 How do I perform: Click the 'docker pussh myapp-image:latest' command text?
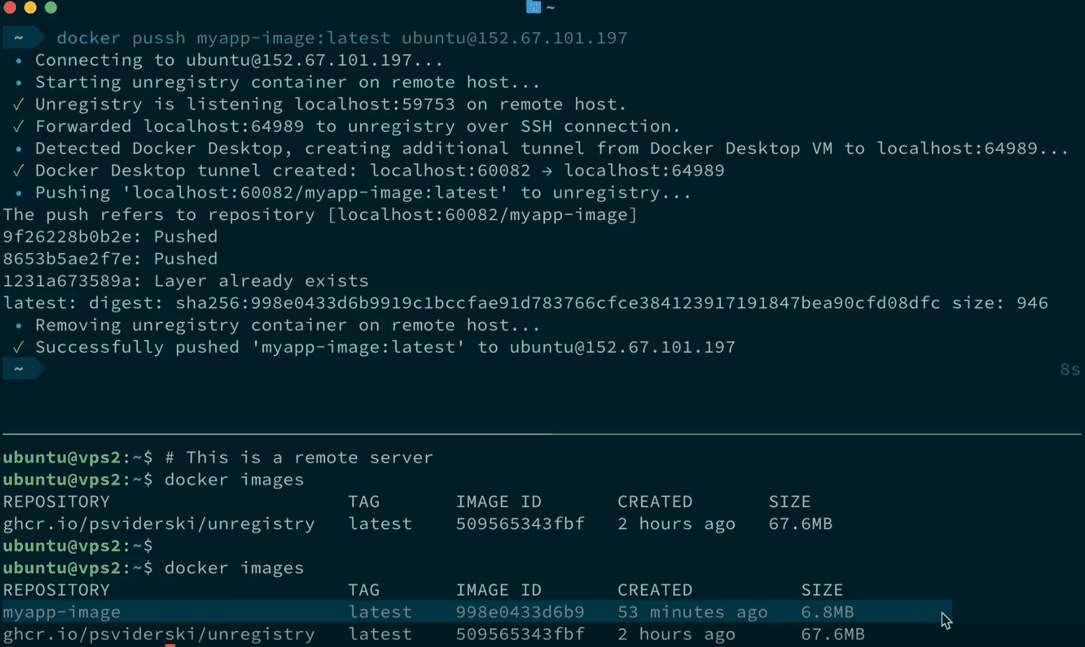point(223,38)
